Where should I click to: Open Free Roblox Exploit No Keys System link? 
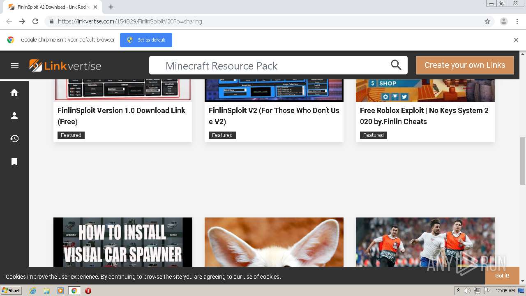pyautogui.click(x=424, y=116)
